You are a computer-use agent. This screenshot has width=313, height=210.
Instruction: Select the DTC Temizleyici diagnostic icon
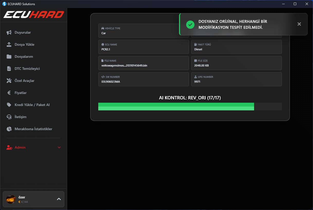pyautogui.click(x=9, y=69)
